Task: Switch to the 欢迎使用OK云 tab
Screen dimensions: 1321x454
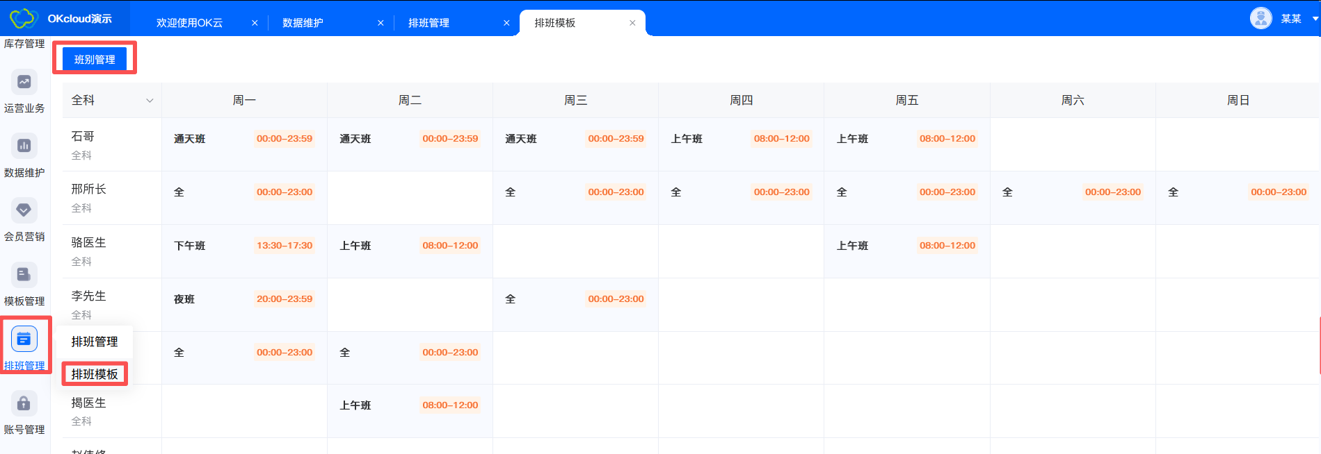Action: pyautogui.click(x=189, y=23)
